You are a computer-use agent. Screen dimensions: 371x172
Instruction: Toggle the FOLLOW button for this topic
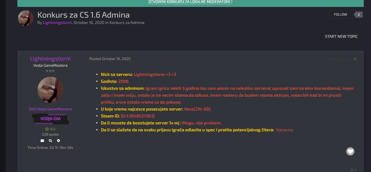[x=340, y=14]
